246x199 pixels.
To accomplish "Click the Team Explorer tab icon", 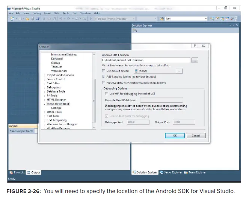I will 186,172.
